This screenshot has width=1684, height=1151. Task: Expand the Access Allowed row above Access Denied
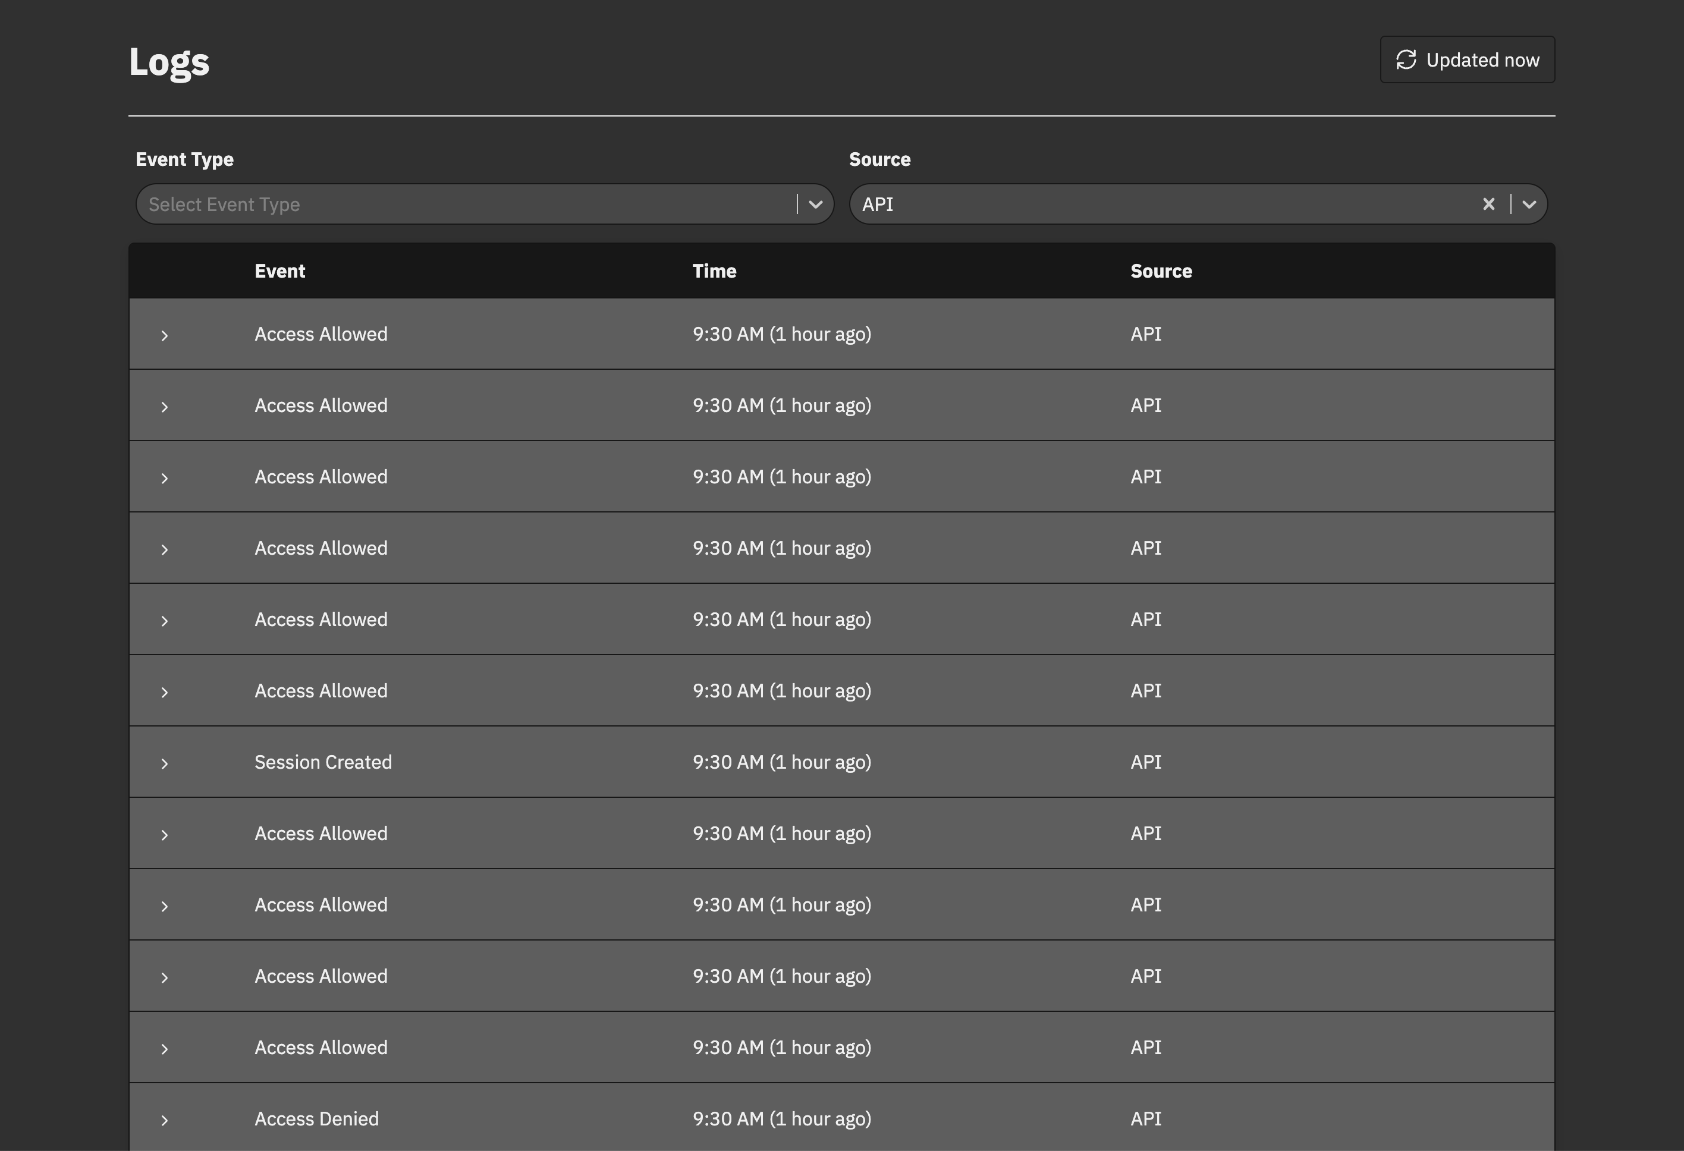(165, 1049)
